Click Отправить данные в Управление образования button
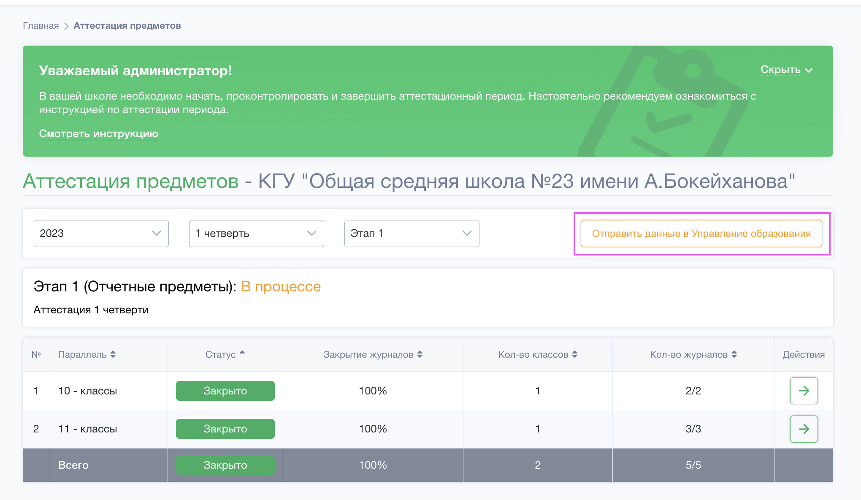This screenshot has width=861, height=500. tap(701, 234)
